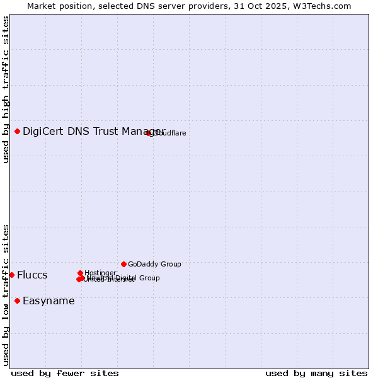Click the 'used by fewer sites' axis label
Screen dimensions: 378x378
[x=65, y=373]
